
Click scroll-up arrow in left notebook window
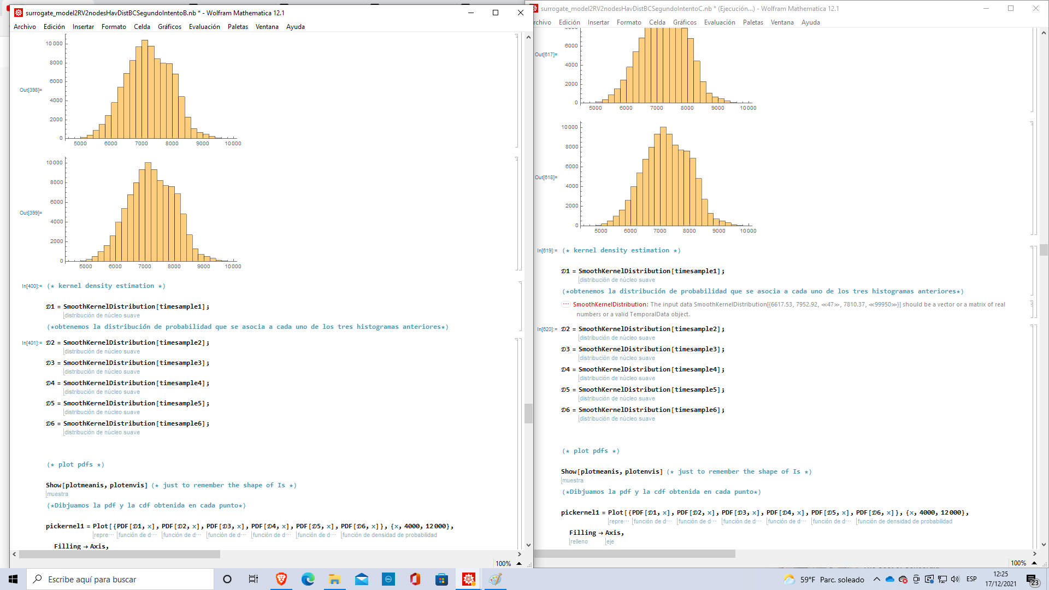528,37
